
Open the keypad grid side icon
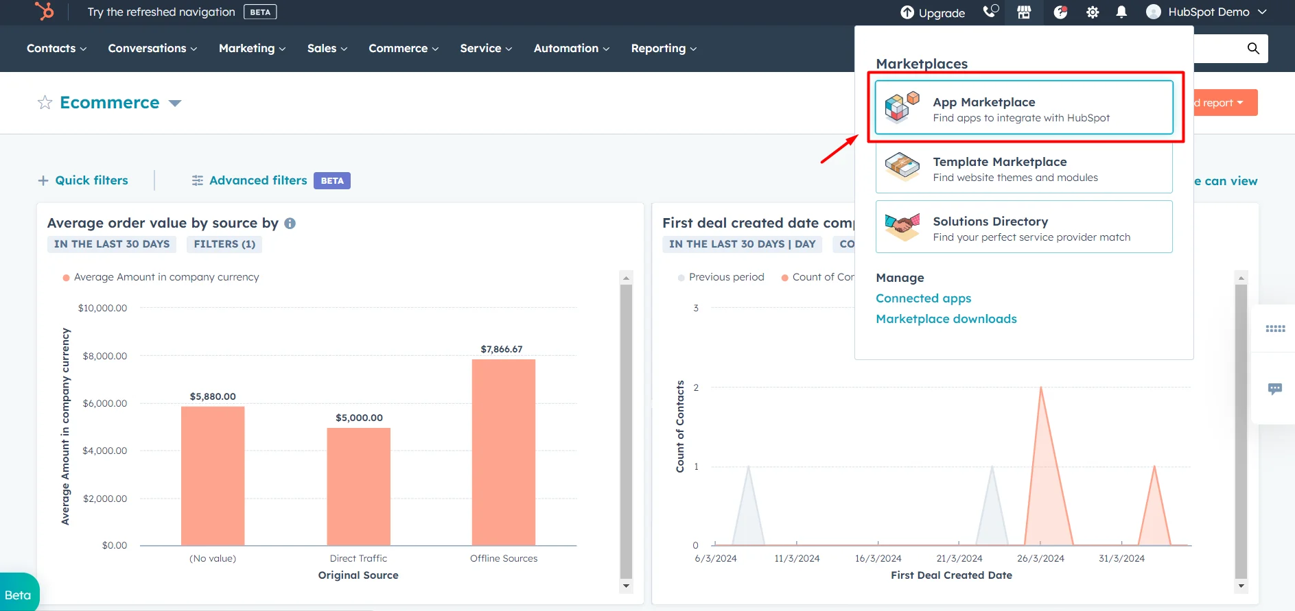point(1275,328)
